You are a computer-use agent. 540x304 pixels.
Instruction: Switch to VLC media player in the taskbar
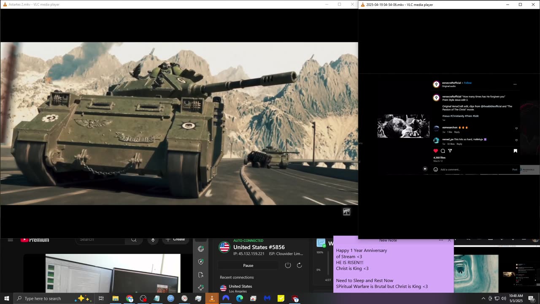[212, 299]
